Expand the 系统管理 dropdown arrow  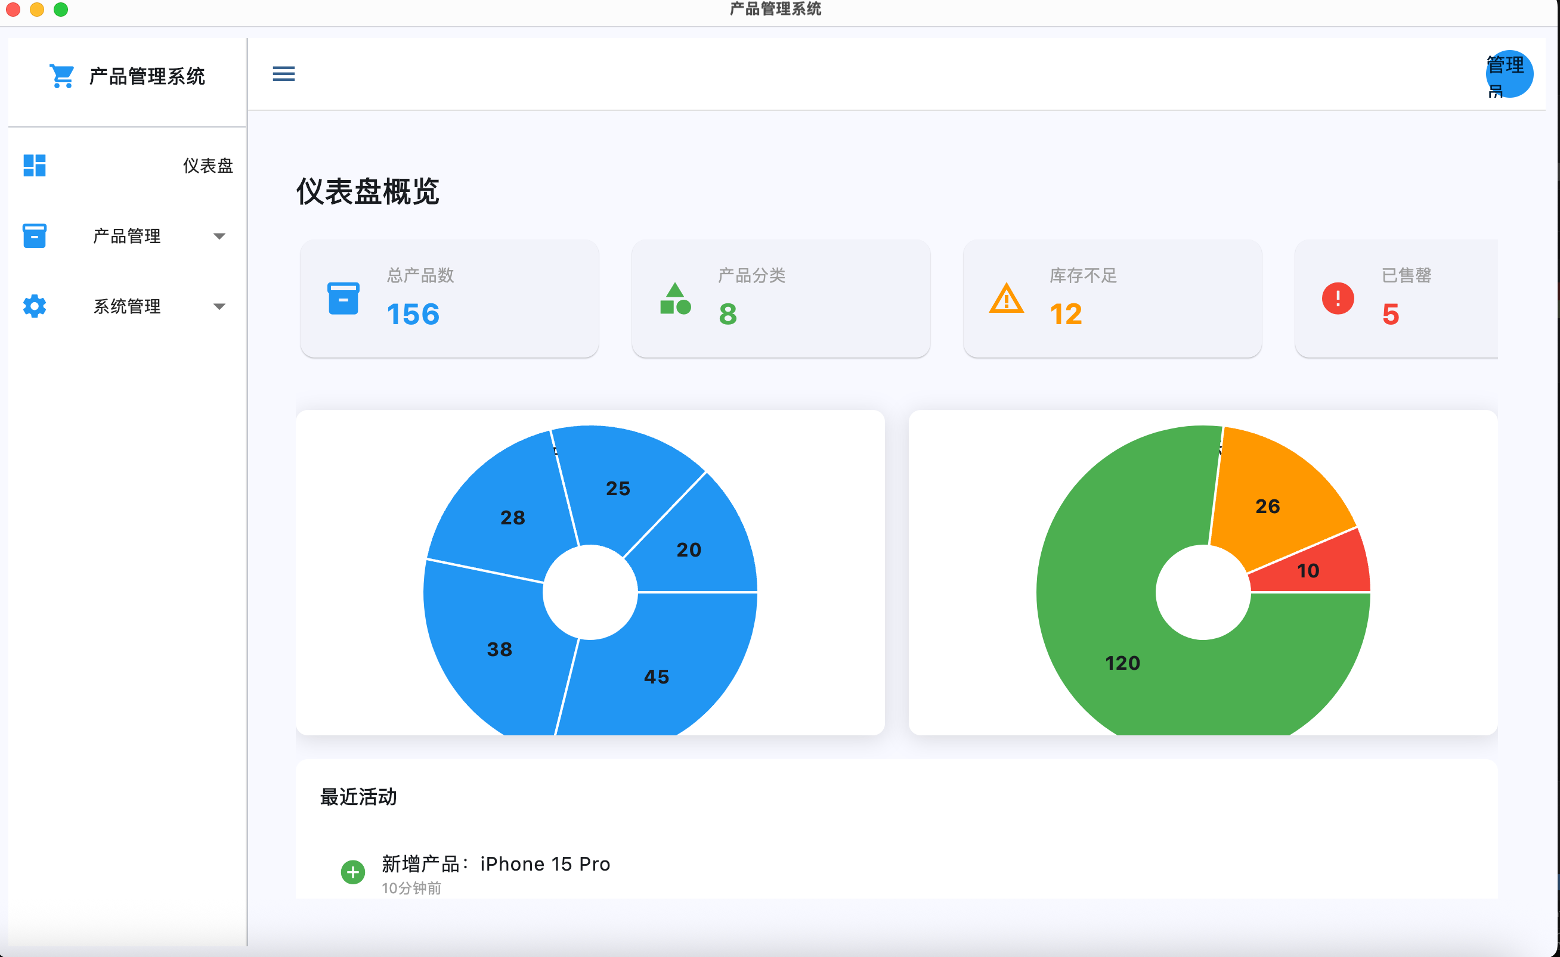(219, 306)
